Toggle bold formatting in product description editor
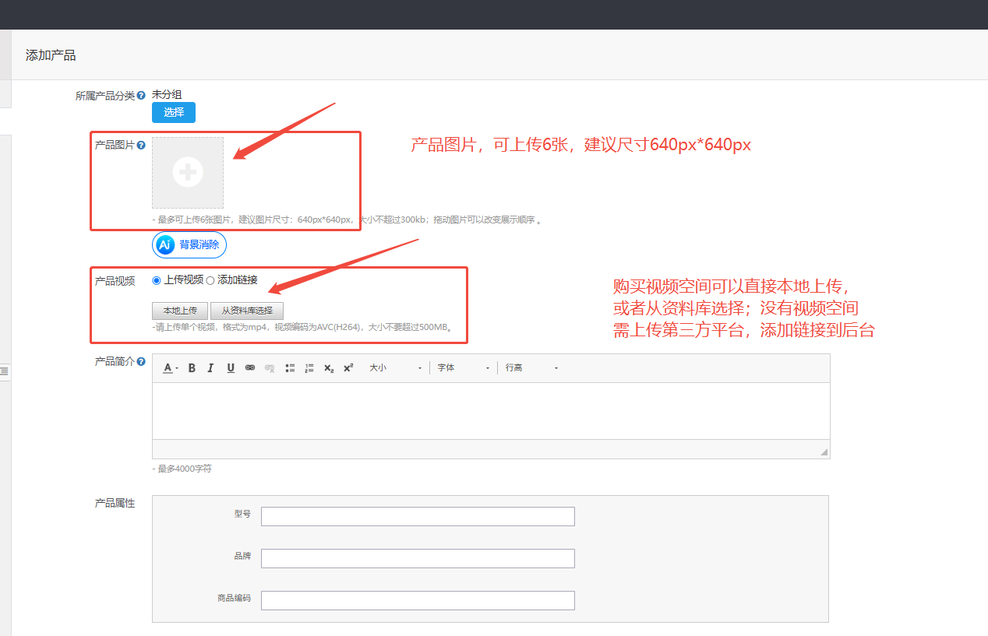988x636 pixels. [192, 368]
